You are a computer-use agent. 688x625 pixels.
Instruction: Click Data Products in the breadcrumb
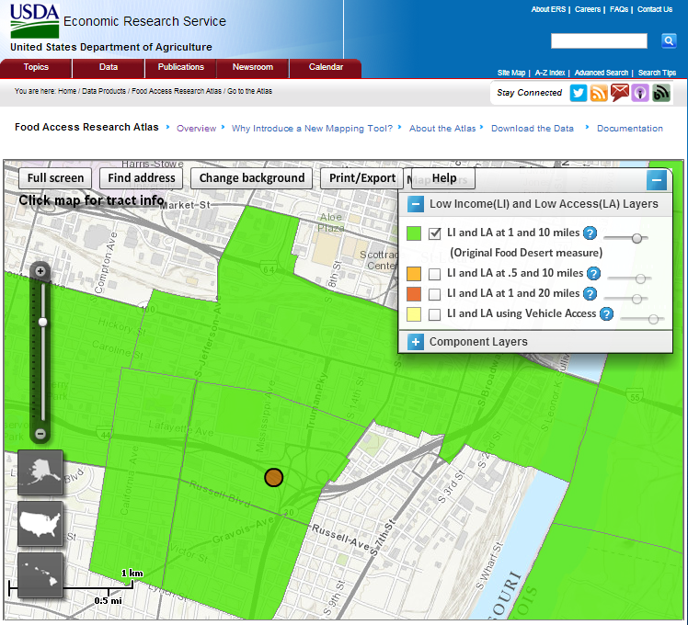104,91
